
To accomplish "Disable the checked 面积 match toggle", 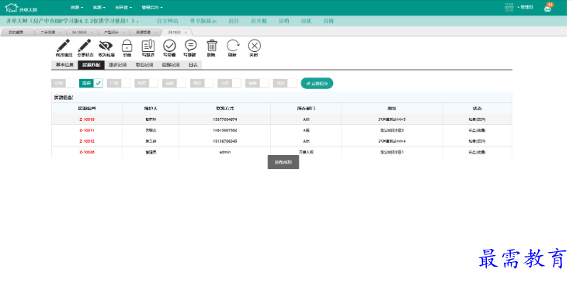I will tap(91, 83).
